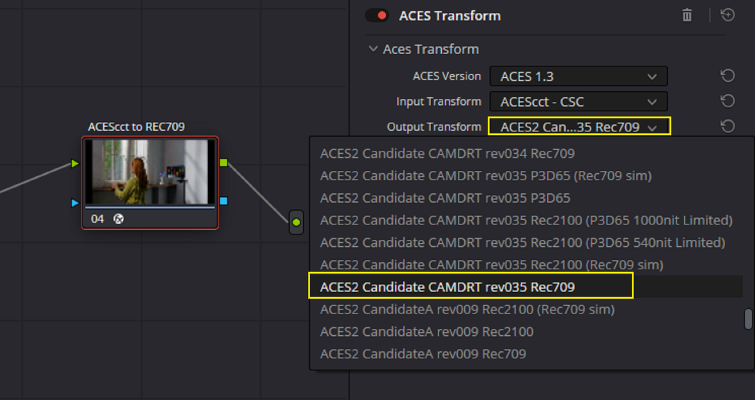Viewport: 755px width, 400px height.
Task: Choose ACES2 Candidate CAMDRT rev035 P3D65
Action: 445,198
